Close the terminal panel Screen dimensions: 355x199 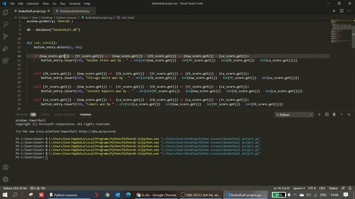tap(349, 114)
